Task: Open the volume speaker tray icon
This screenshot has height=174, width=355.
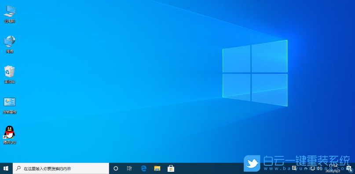Action: click(319, 168)
